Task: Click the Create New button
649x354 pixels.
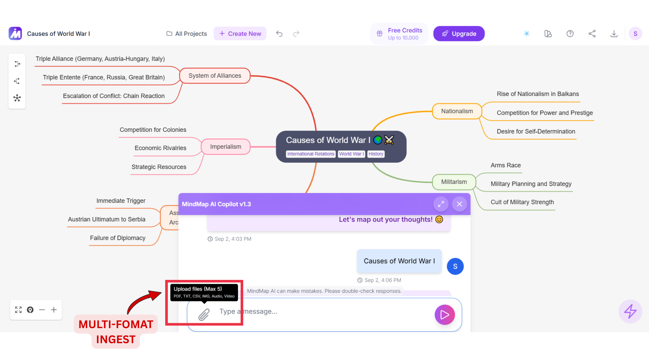Action: (x=240, y=34)
